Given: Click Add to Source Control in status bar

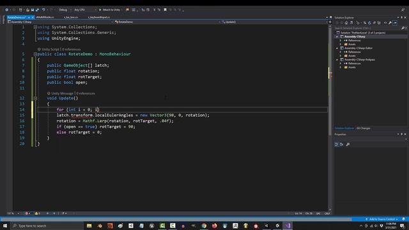Looking at the screenshot, I should tap(382, 219).
